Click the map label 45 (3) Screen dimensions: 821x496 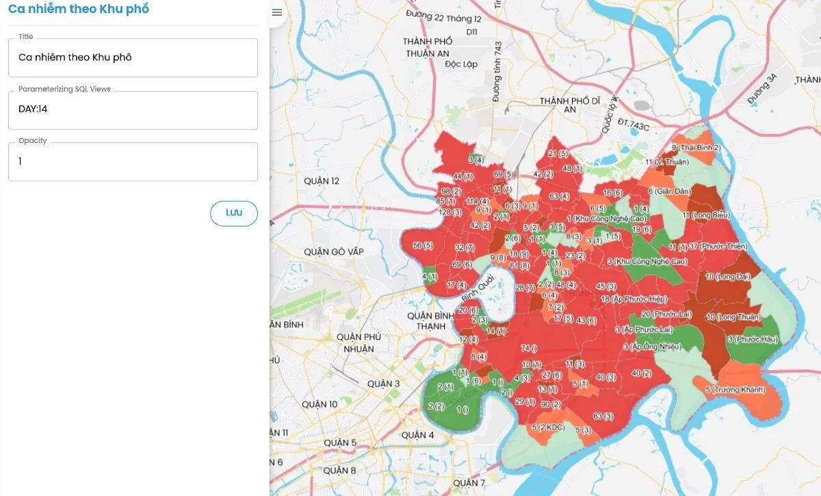607,286
